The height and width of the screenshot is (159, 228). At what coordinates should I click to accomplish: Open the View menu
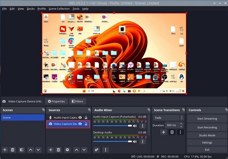[21, 9]
